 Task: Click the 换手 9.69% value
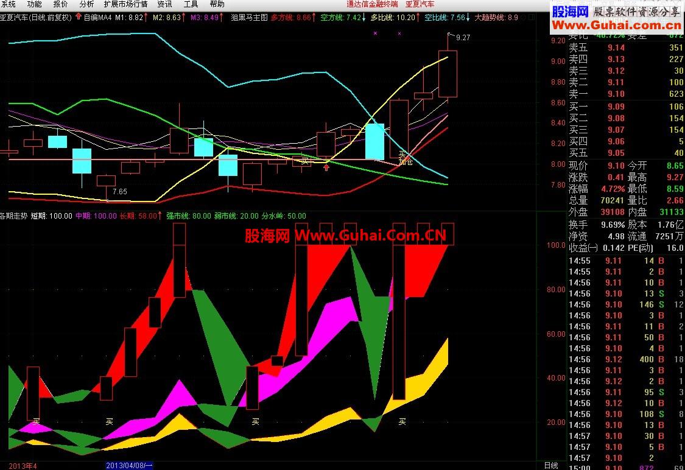(x=613, y=225)
